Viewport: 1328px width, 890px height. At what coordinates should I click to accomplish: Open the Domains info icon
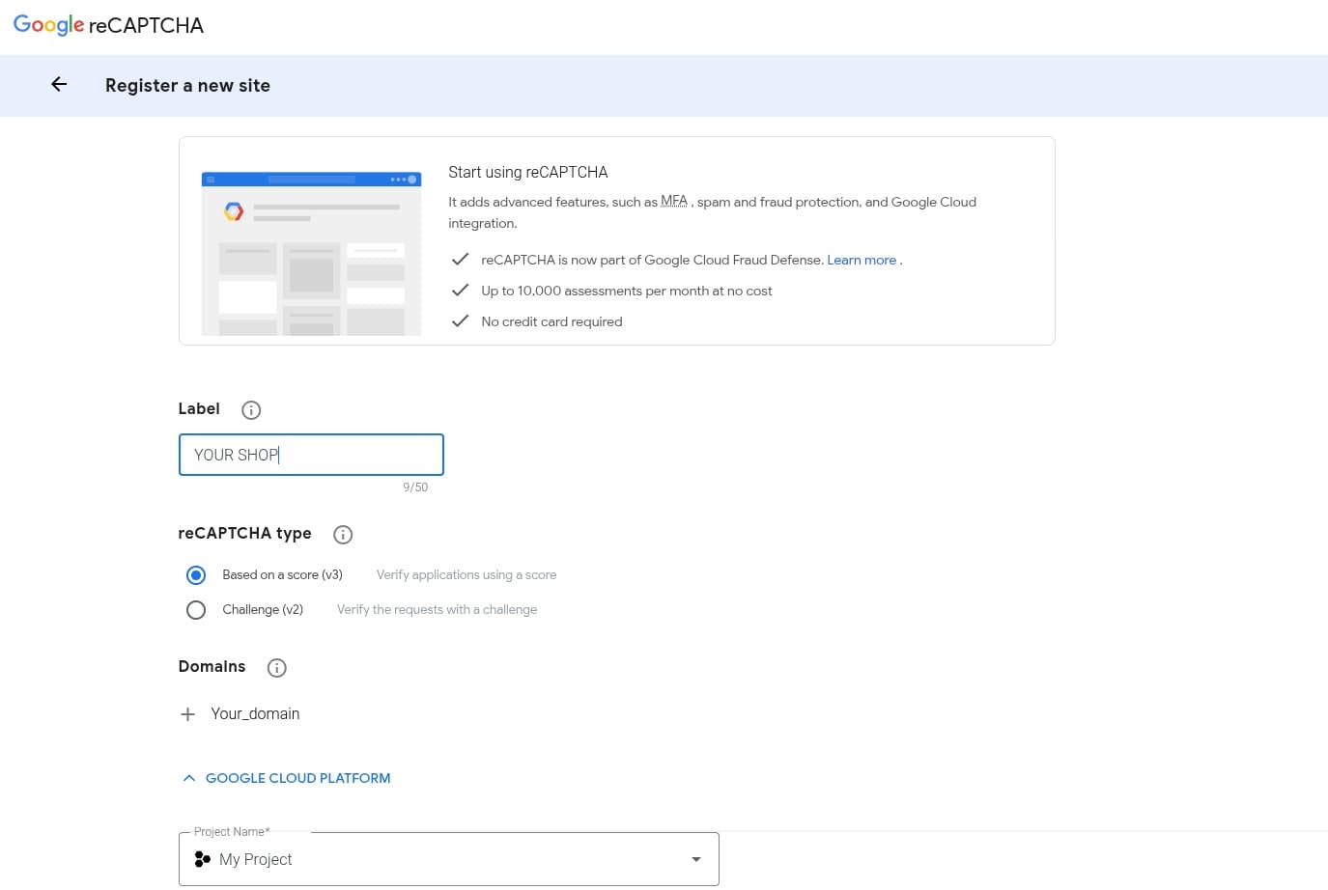point(277,668)
